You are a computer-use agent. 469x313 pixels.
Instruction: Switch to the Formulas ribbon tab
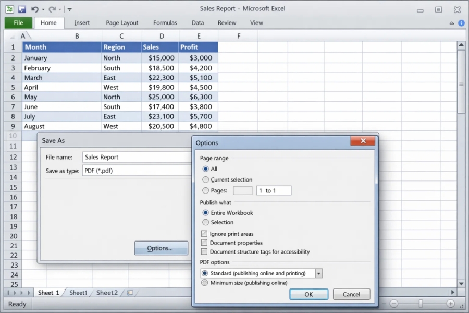(x=165, y=23)
